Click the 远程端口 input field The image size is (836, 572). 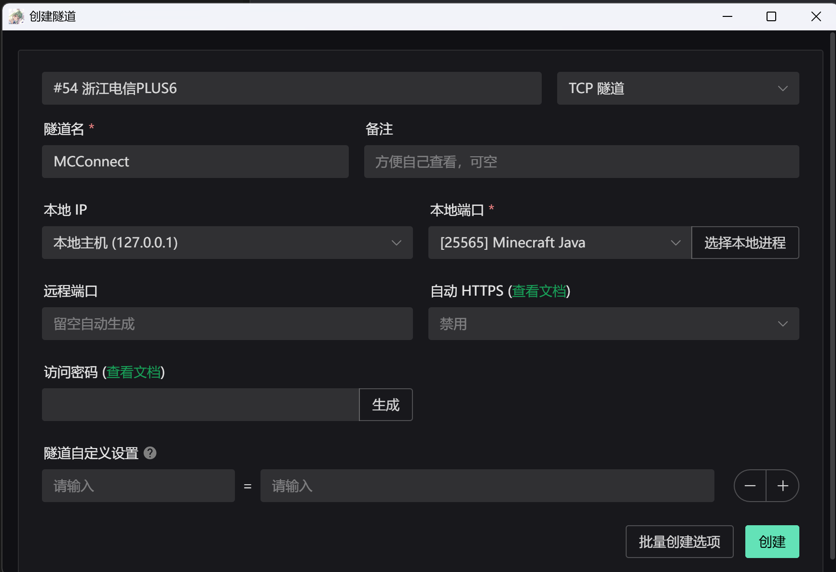pyautogui.click(x=227, y=324)
